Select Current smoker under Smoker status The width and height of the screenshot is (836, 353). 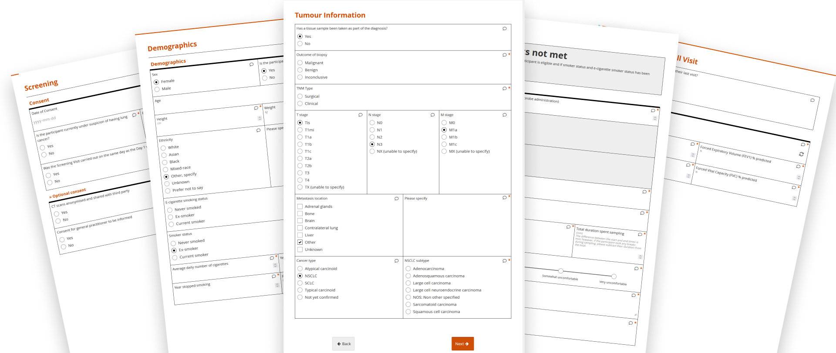[175, 257]
